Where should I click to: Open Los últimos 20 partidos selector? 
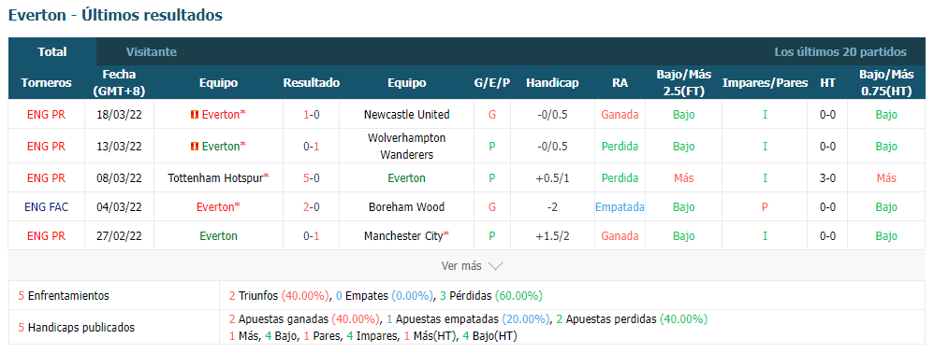pyautogui.click(x=840, y=51)
